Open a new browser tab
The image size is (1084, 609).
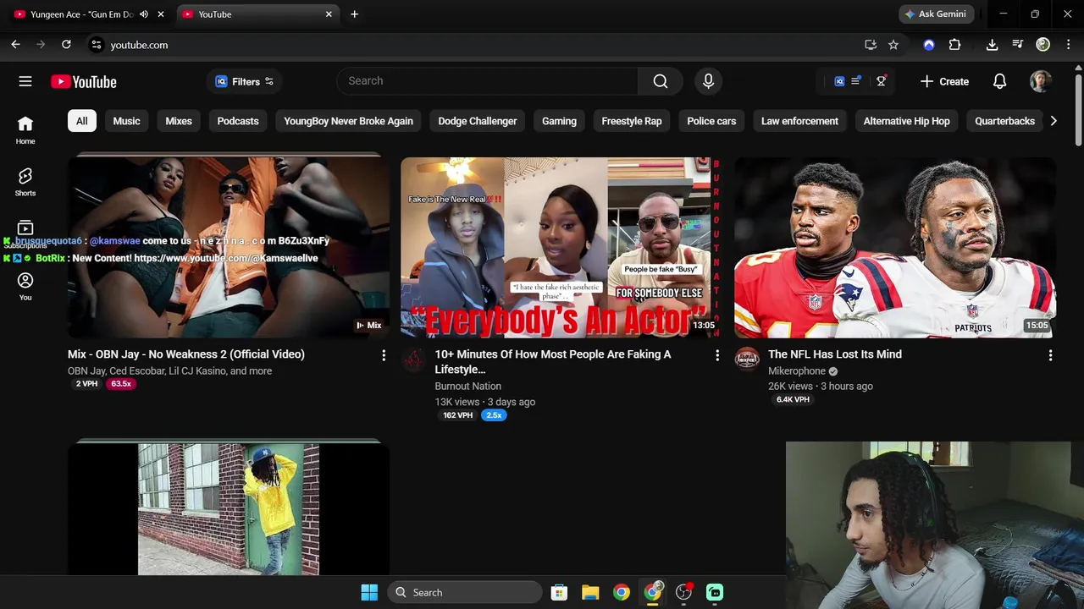(x=354, y=14)
